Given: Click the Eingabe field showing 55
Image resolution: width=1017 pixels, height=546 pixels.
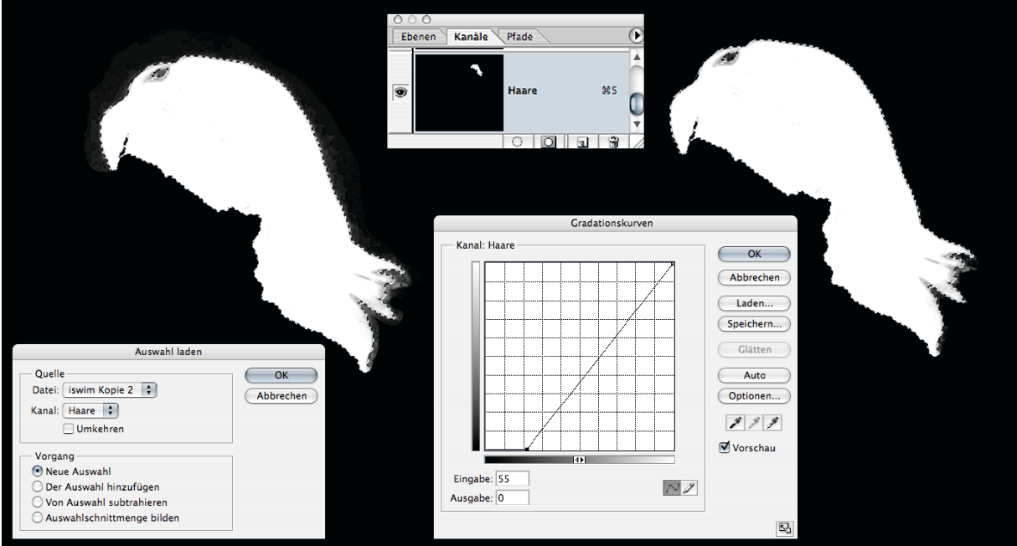Looking at the screenshot, I should (x=512, y=478).
